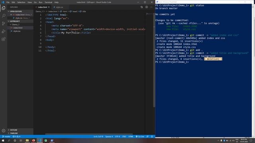The width and height of the screenshot is (255, 143).
Task: Click the PowerShell window vertical scrollbar
Action: point(253,71)
